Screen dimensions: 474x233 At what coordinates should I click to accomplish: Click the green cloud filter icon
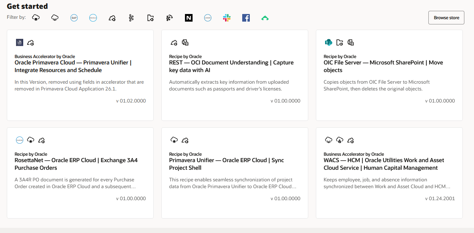[265, 18]
